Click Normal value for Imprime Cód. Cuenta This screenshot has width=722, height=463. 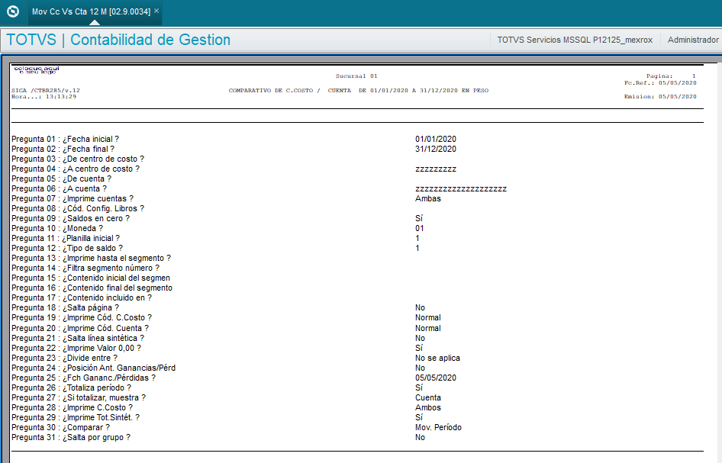(427, 328)
